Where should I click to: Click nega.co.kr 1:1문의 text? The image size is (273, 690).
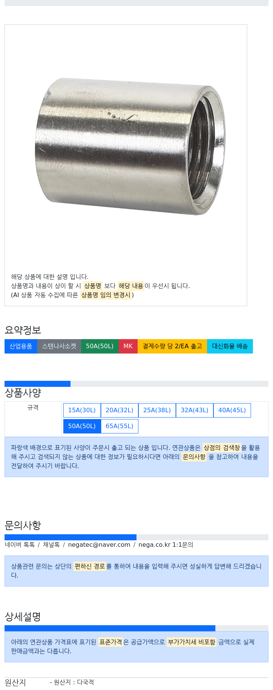click(x=166, y=544)
